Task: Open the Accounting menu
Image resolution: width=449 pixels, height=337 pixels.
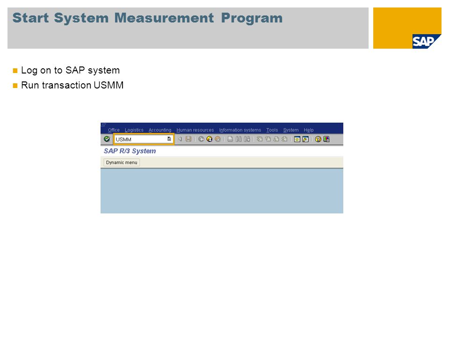Action: tap(160, 130)
